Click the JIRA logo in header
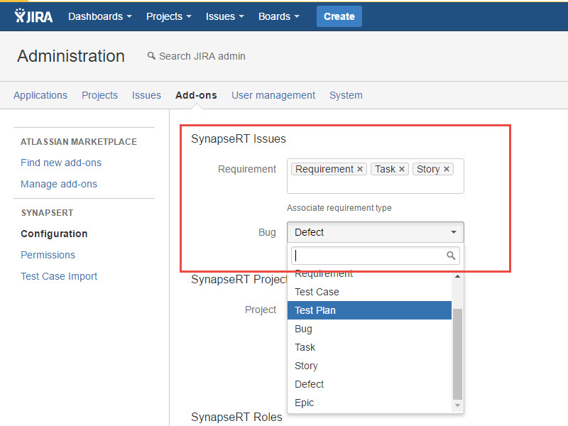The image size is (568, 426). (33, 16)
